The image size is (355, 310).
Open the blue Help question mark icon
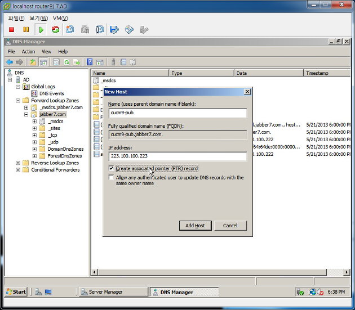[x=90, y=62]
